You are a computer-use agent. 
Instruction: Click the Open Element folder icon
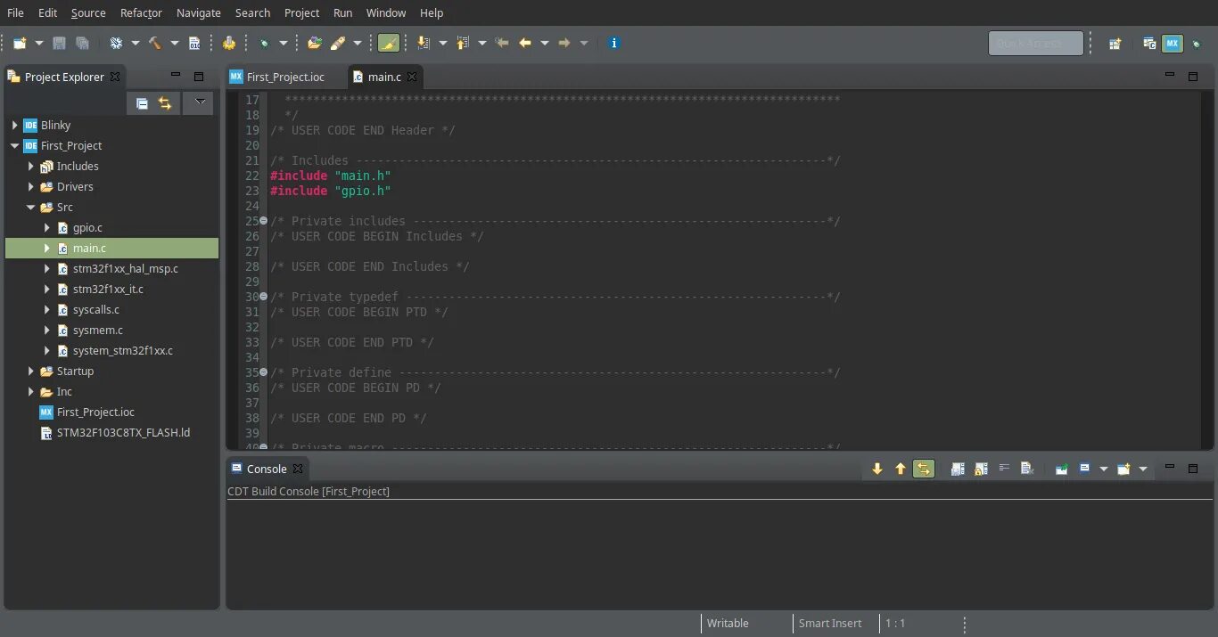(x=314, y=43)
